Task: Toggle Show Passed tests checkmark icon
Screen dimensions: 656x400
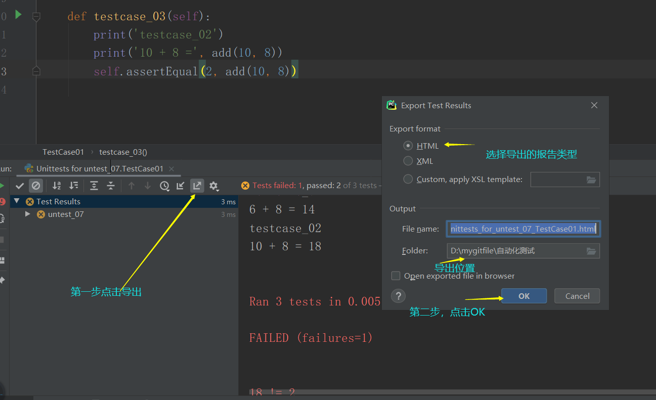Action: coord(20,186)
